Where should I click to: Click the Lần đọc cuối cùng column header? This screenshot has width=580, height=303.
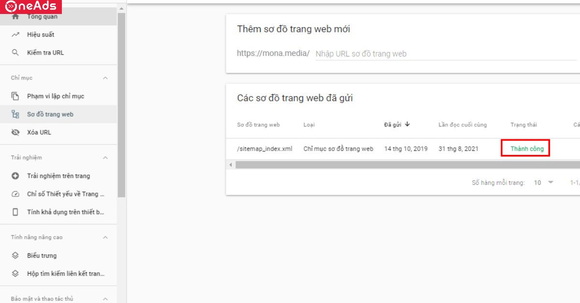(463, 124)
